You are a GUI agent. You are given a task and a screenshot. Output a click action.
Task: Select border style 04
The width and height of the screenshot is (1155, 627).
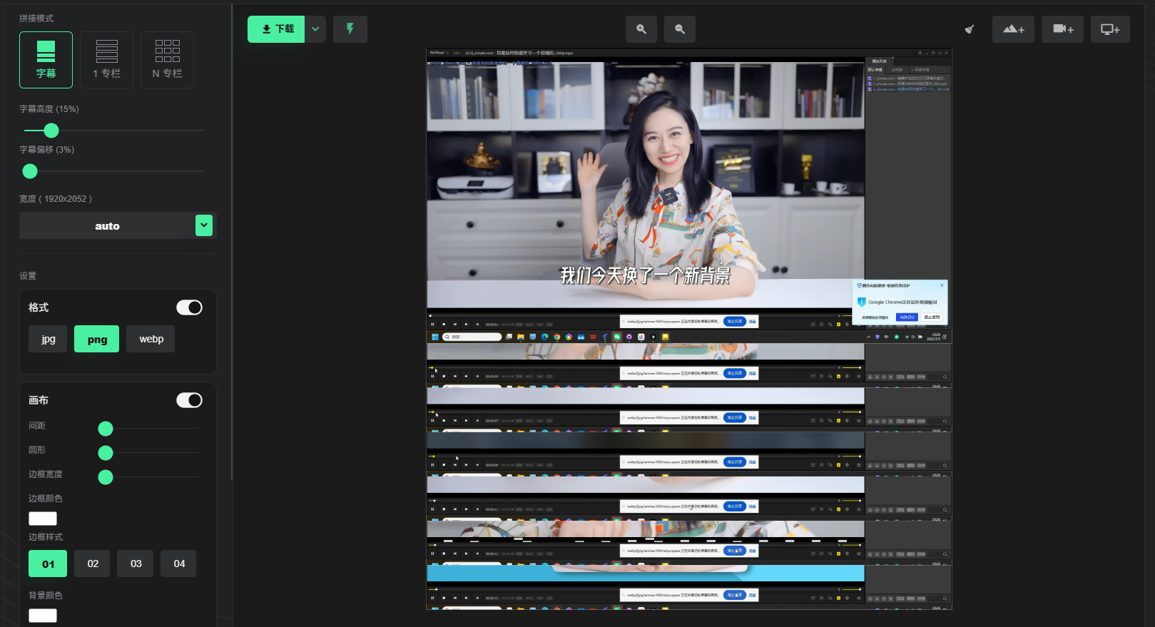click(x=179, y=564)
